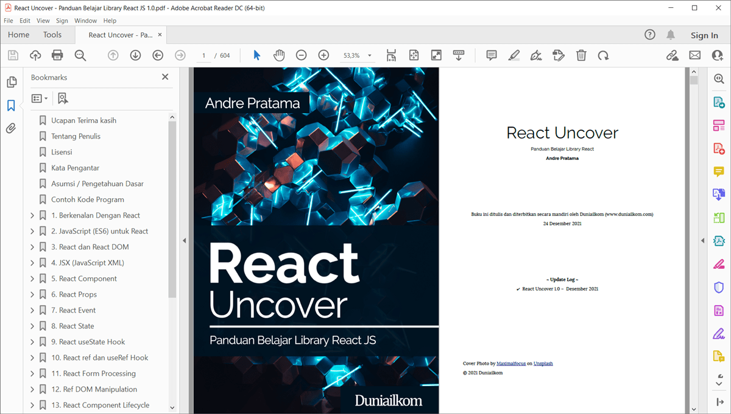Close the React Uncover document tab

[x=160, y=35]
